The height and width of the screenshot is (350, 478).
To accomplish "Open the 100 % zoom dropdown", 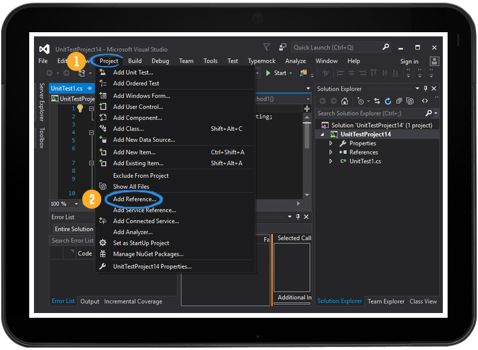I will point(76,204).
